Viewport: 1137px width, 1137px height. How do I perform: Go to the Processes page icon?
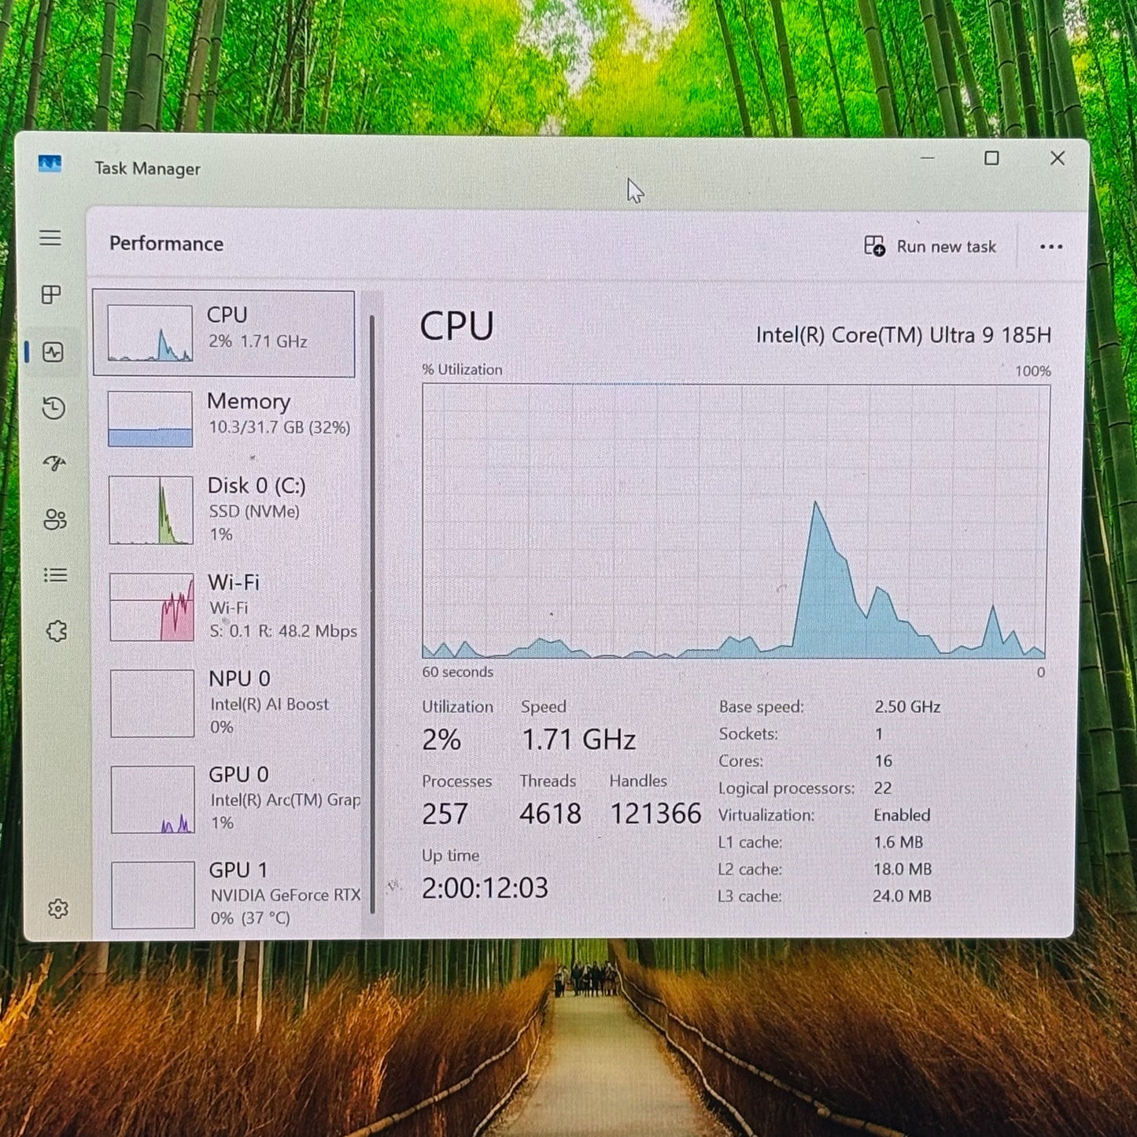coord(51,295)
